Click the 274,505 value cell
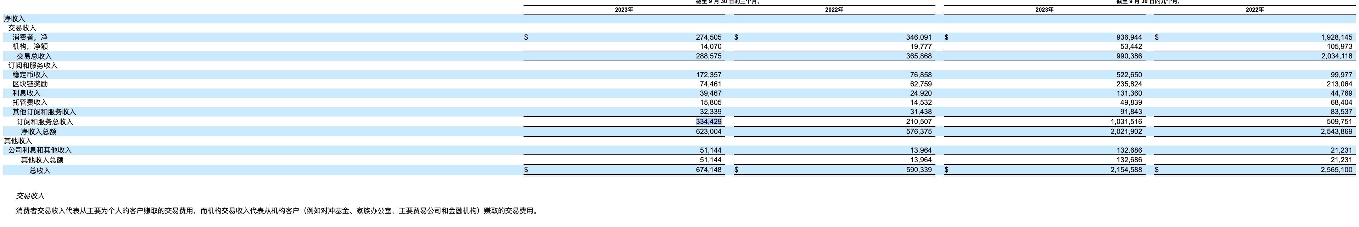This screenshot has width=1359, height=227. tap(708, 38)
